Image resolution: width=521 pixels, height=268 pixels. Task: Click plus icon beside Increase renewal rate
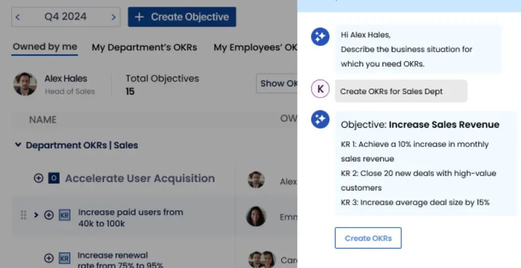pos(49,258)
